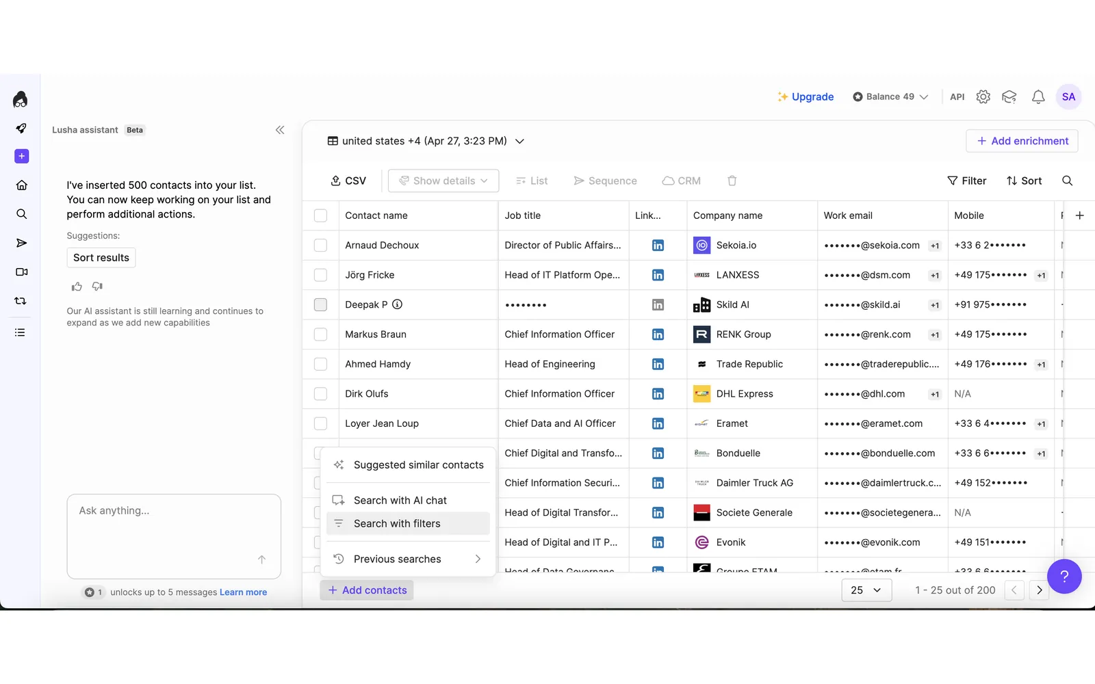Screen dimensions: 1095x684
Task: Open settings gear in top bar
Action: (x=983, y=96)
